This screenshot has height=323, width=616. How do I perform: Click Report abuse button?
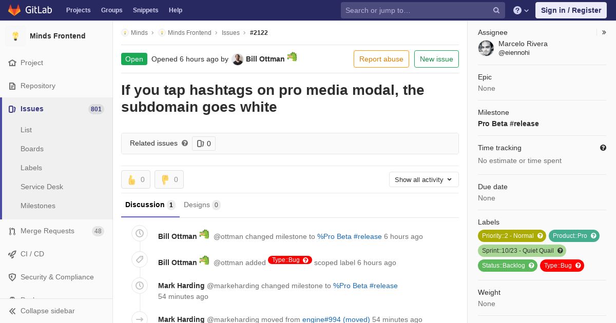point(381,59)
